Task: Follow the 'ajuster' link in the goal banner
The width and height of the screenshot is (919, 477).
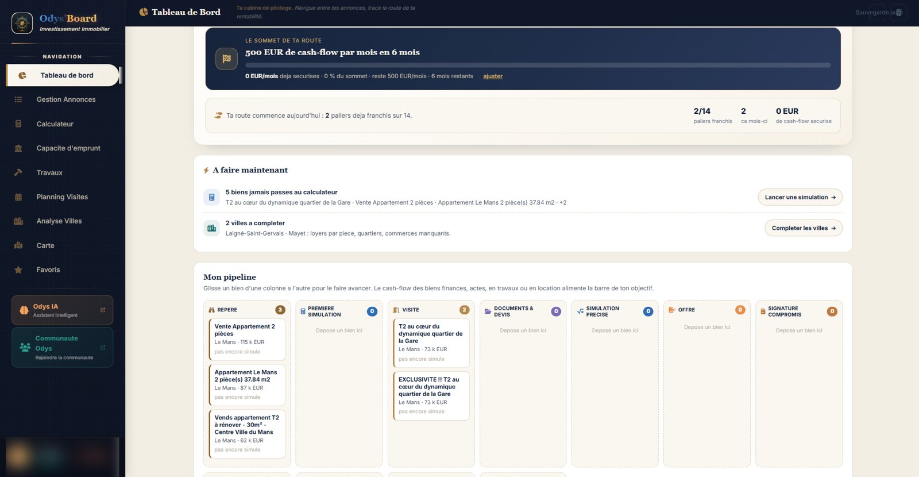Action: pos(493,76)
